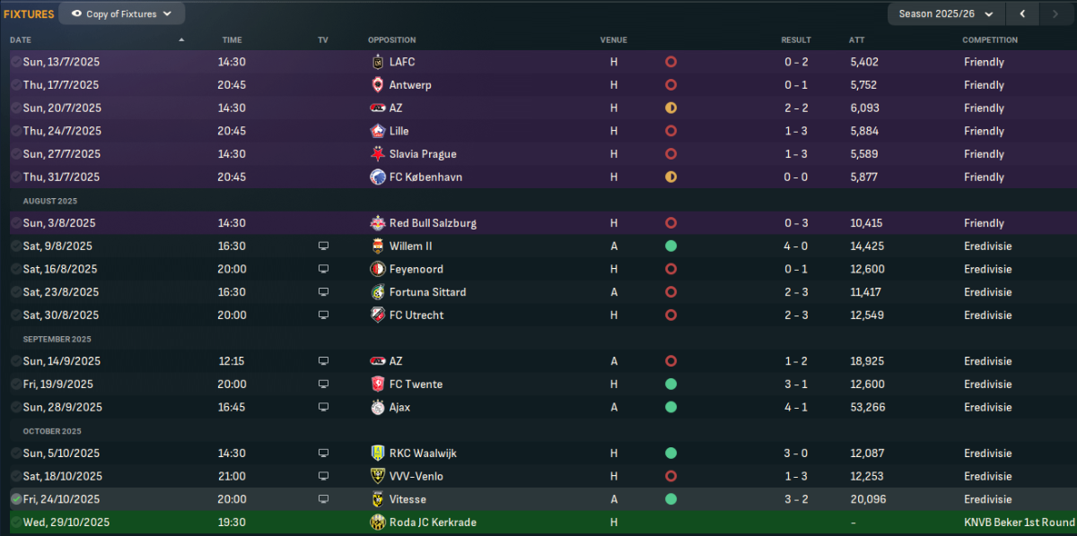Go to previous season with left arrow

coord(1022,13)
